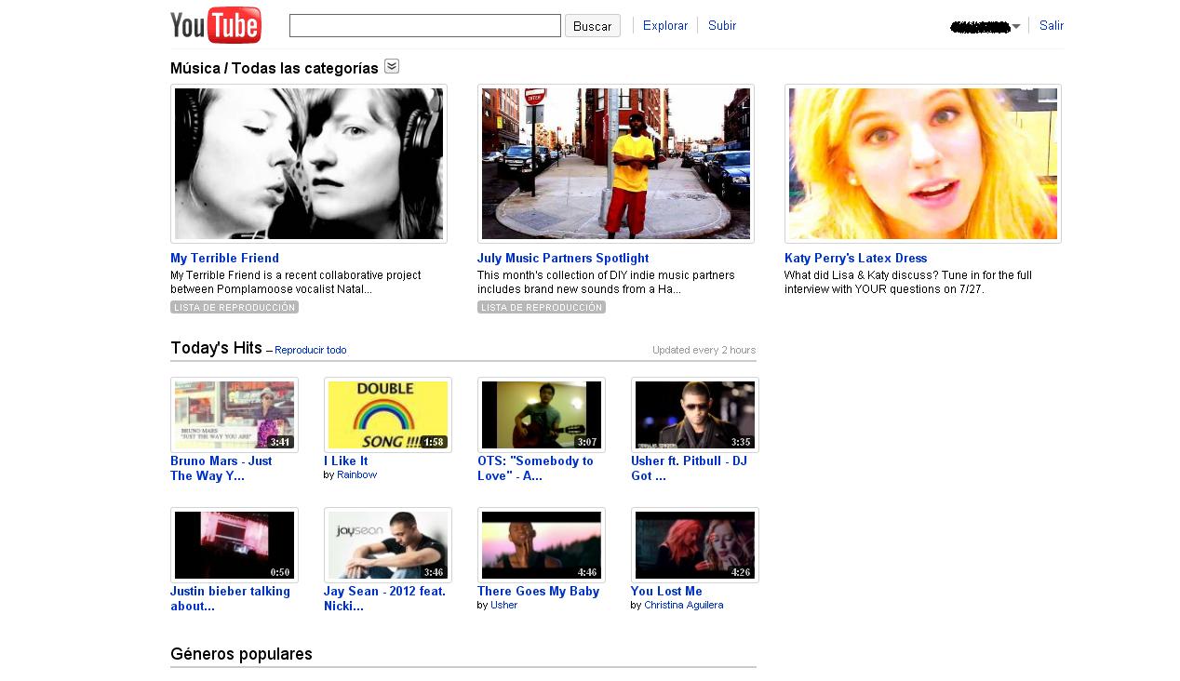The image size is (1180, 681).
Task: Click Justin bieber talking about title link
Action: pyautogui.click(x=230, y=599)
